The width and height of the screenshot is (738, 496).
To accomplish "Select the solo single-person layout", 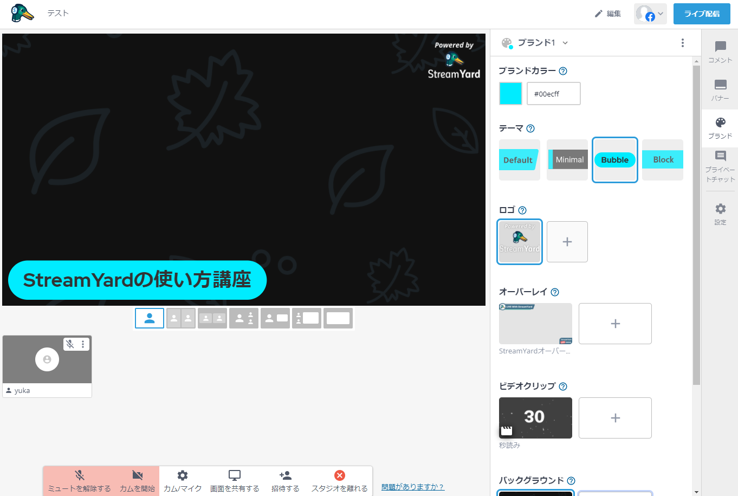I will tap(150, 318).
